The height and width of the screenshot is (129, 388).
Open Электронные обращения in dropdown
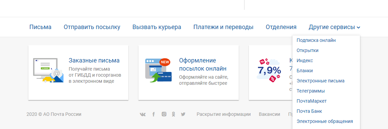coord(325,121)
